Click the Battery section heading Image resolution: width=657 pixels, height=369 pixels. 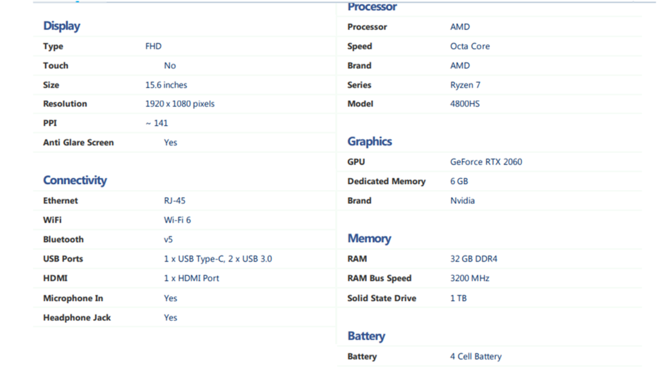point(366,336)
